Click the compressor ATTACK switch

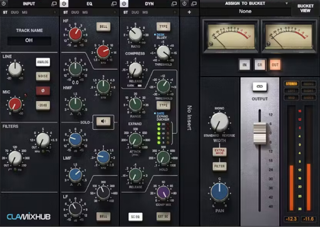139,86
